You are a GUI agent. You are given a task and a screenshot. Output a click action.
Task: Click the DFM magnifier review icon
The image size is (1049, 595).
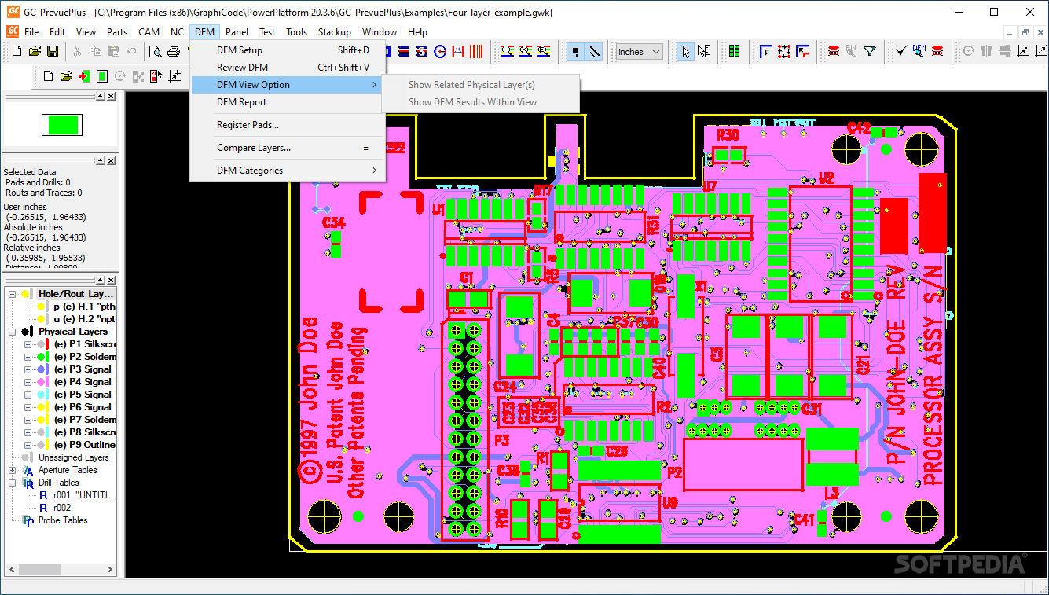(919, 52)
